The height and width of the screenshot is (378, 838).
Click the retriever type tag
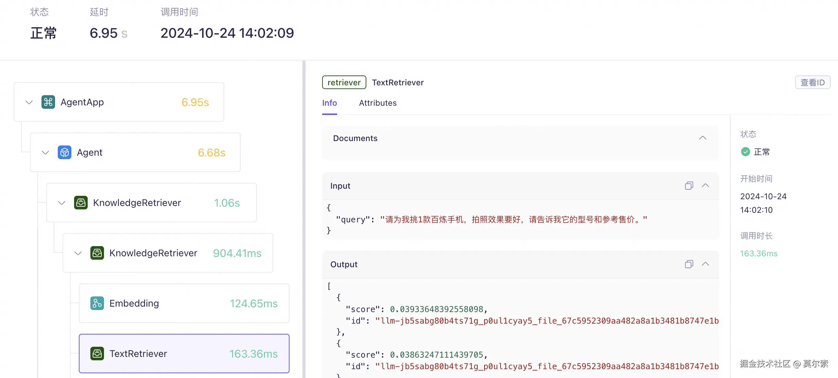(x=344, y=83)
